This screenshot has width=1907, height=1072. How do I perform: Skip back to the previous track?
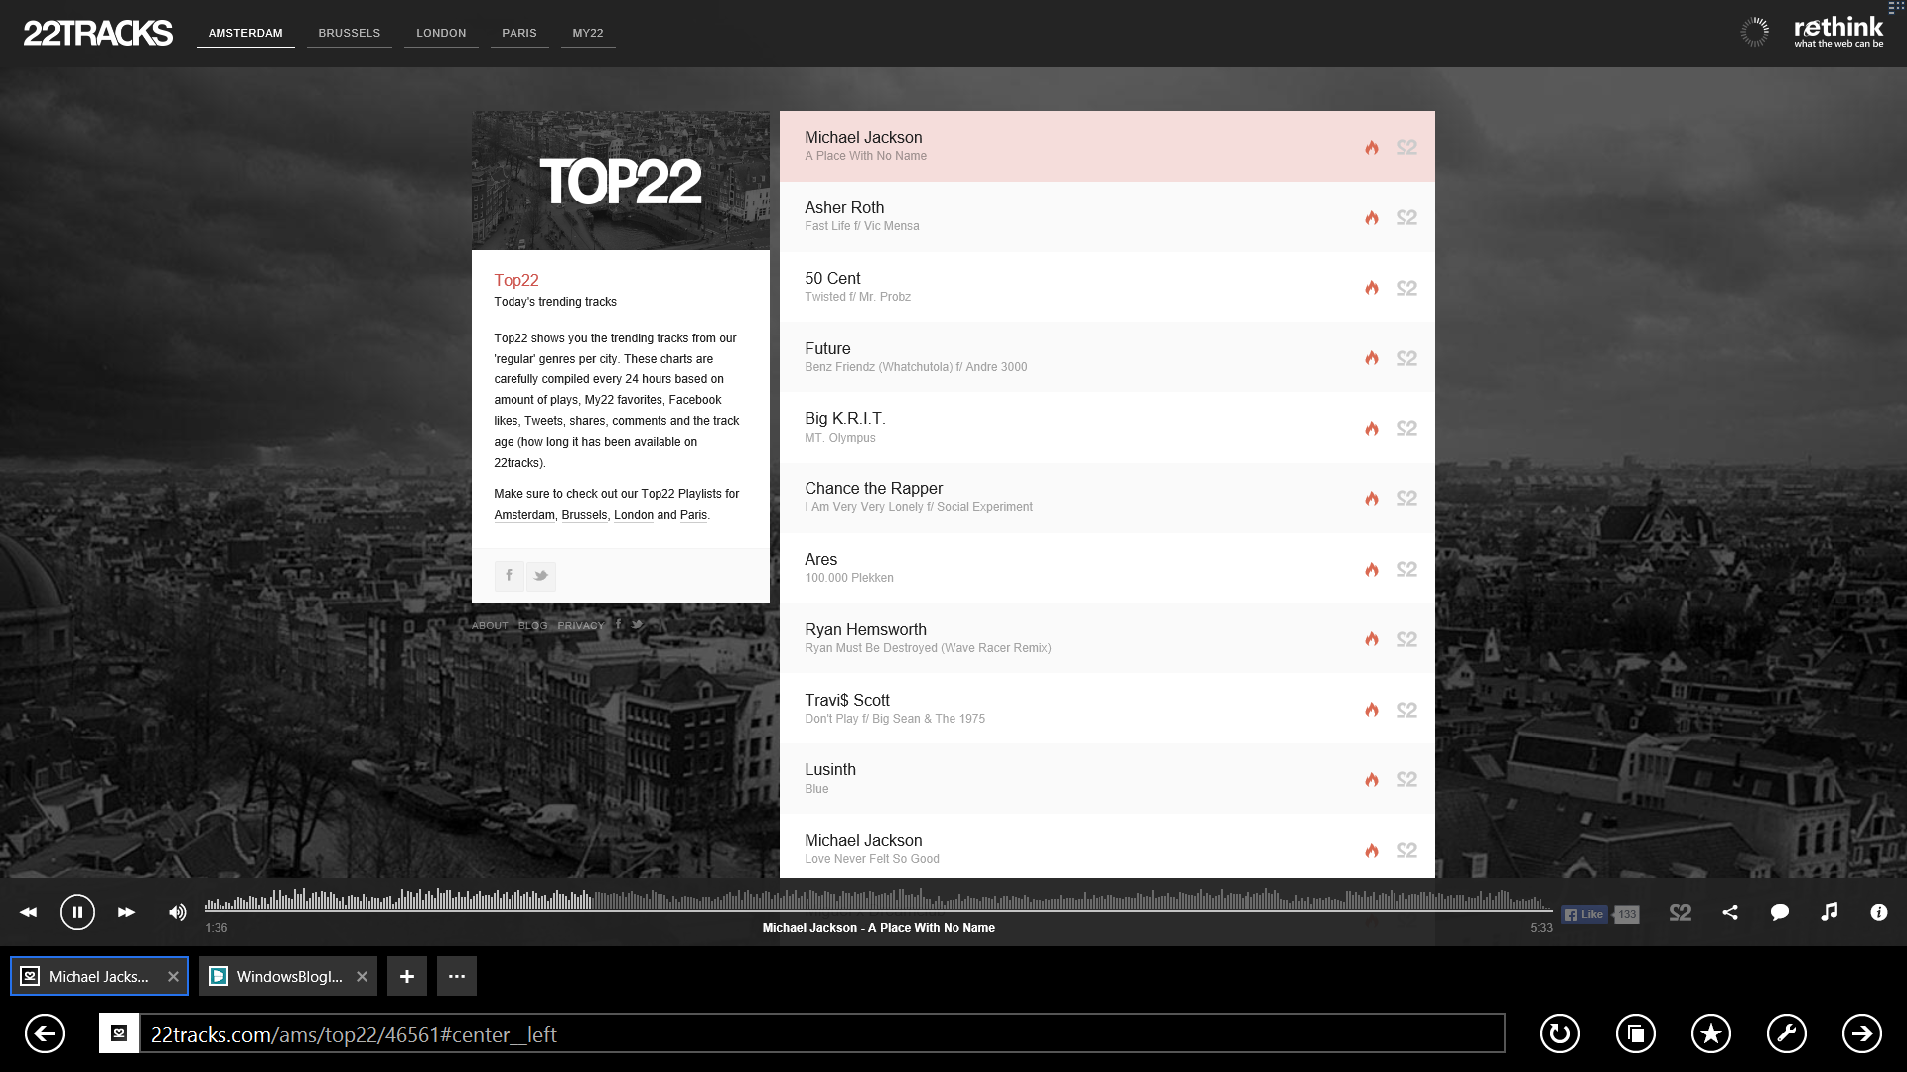point(28,912)
